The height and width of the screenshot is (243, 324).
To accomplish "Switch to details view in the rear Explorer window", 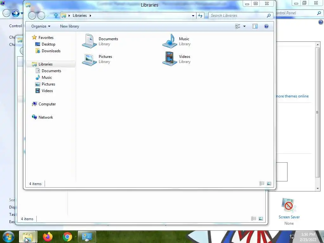I will [x=253, y=219].
